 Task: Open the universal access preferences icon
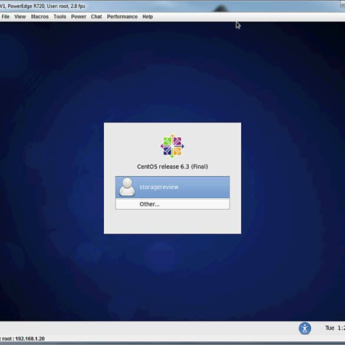pos(305,328)
